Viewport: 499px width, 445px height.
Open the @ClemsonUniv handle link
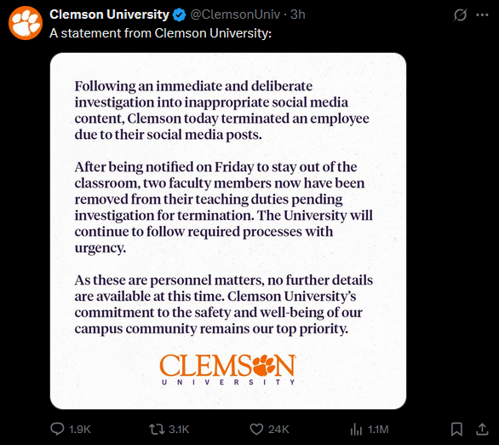coord(235,14)
